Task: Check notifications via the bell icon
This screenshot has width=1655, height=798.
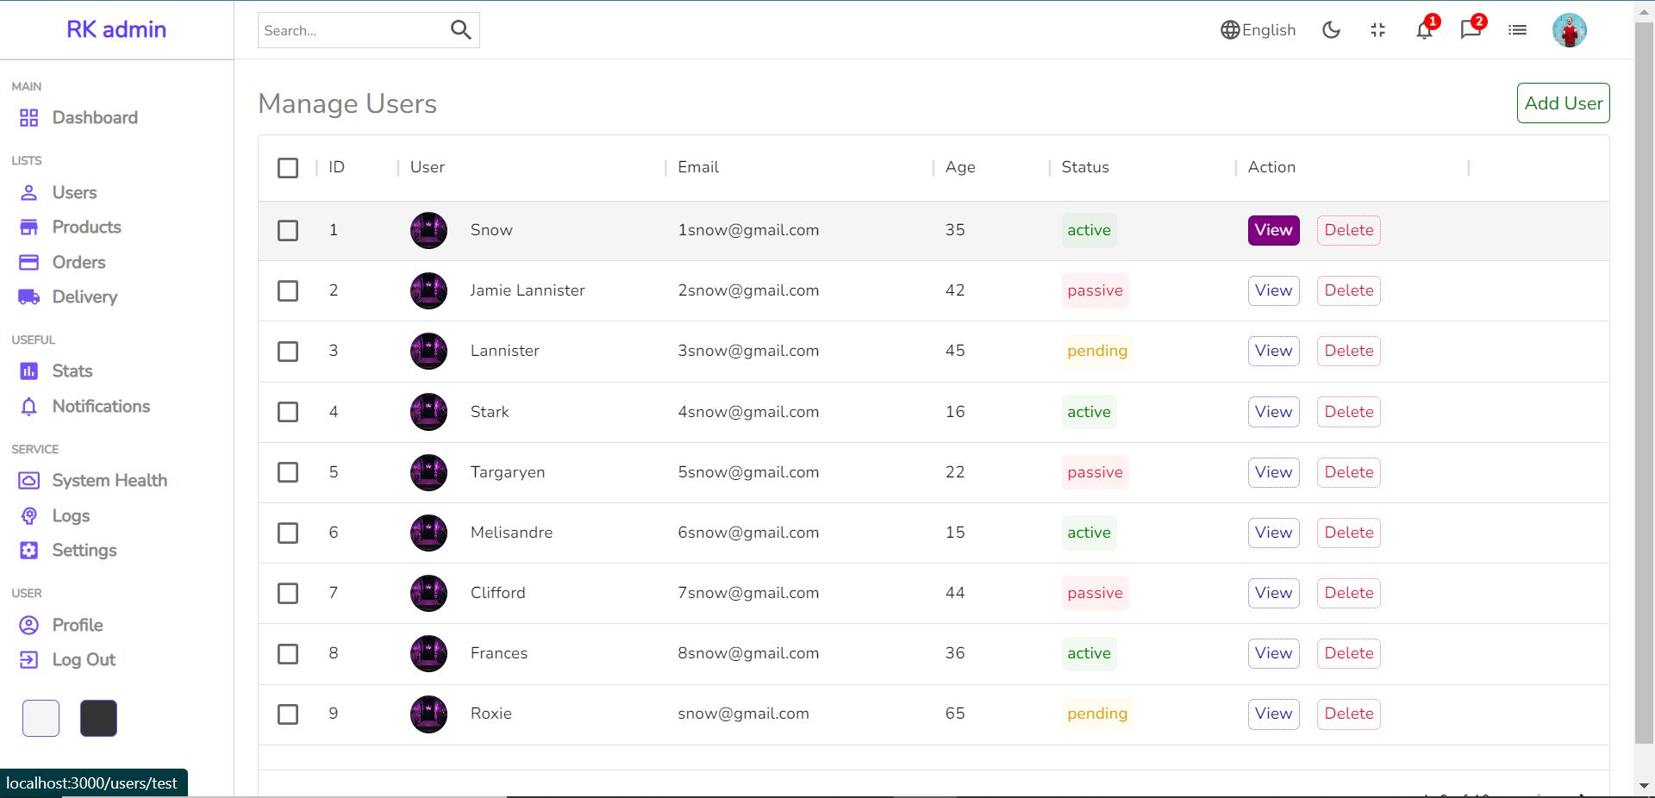Action: point(1423,30)
